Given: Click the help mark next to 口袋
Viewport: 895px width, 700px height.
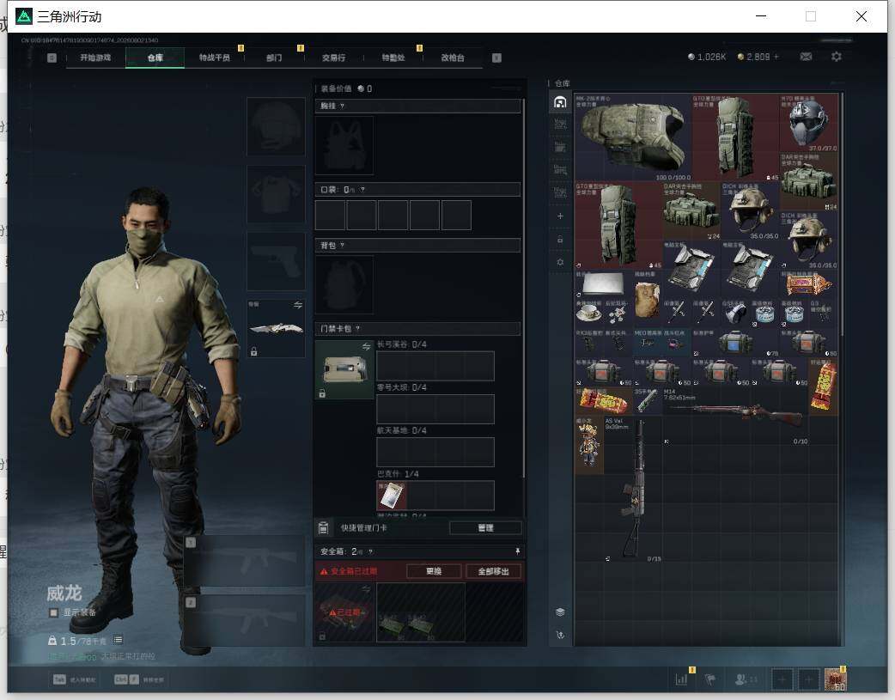Looking at the screenshot, I should 362,190.
